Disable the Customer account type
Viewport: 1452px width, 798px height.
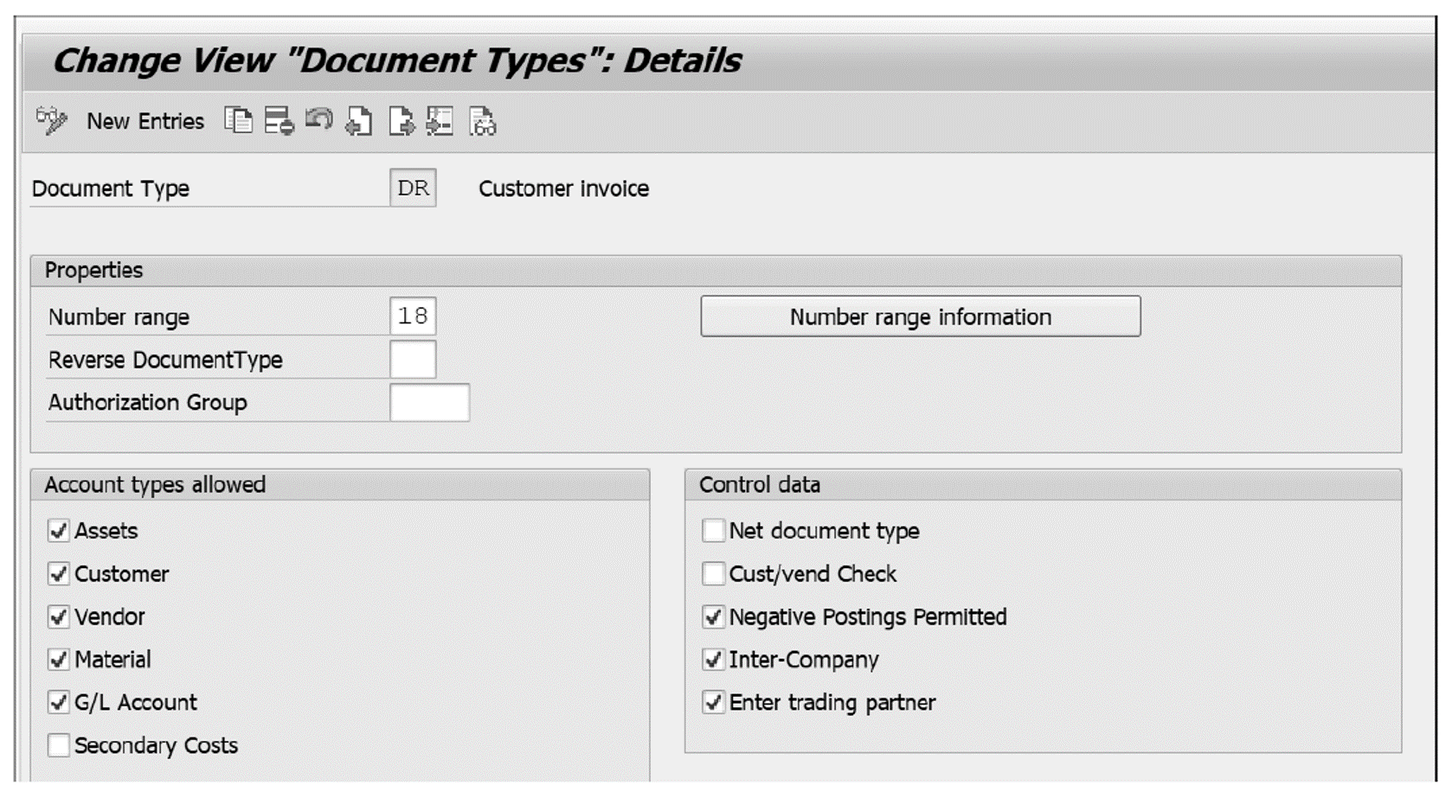[57, 574]
